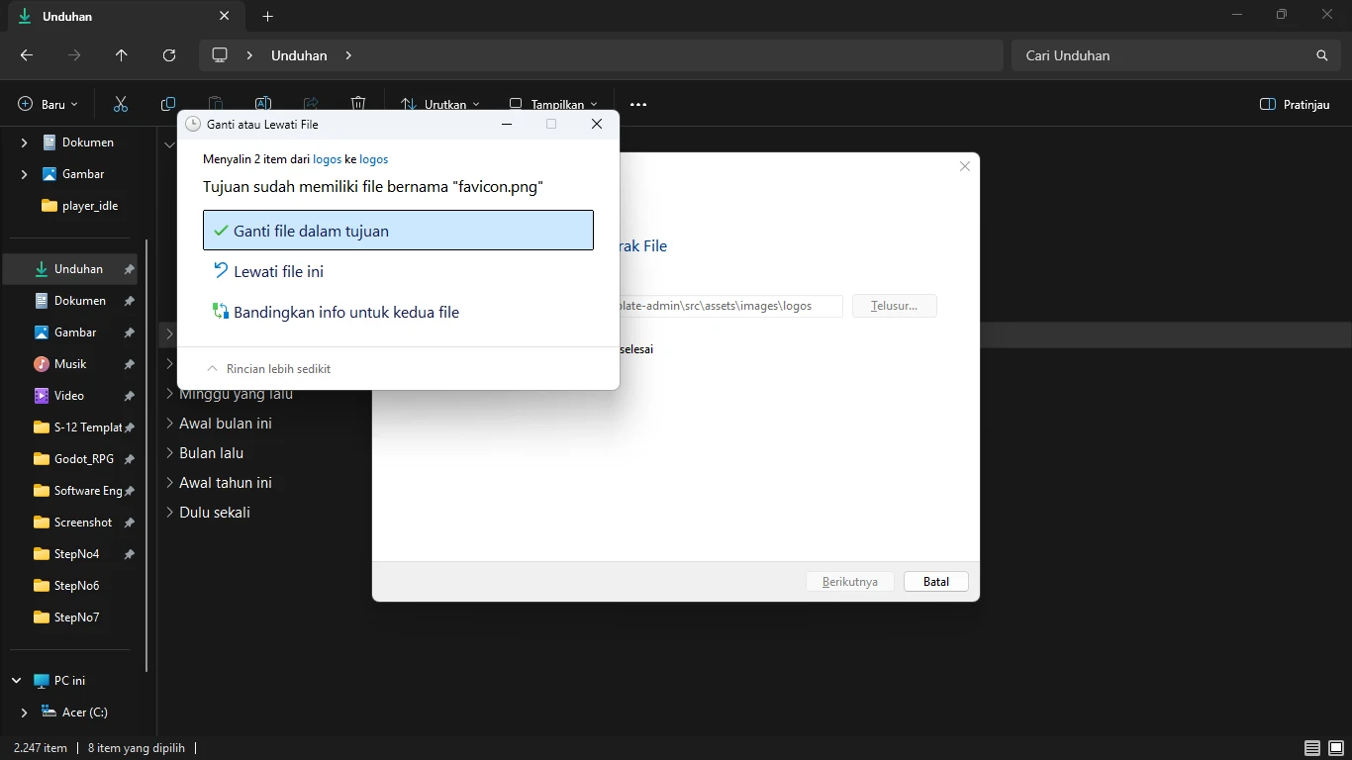Click the Telusur... browse button
Image resolution: width=1352 pixels, height=760 pixels.
coord(894,306)
